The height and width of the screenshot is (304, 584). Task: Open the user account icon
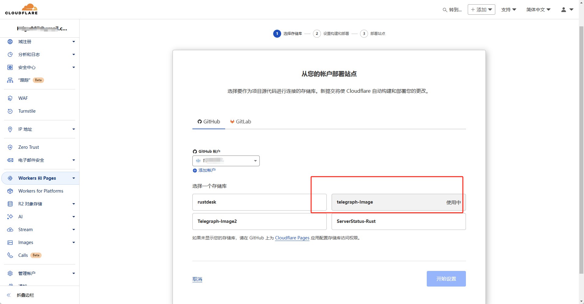(x=564, y=10)
